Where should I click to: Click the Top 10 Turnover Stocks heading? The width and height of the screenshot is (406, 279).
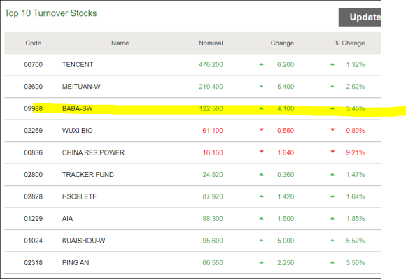pos(50,13)
